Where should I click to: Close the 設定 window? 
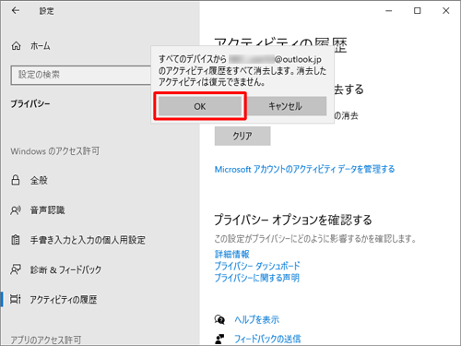[445, 11]
